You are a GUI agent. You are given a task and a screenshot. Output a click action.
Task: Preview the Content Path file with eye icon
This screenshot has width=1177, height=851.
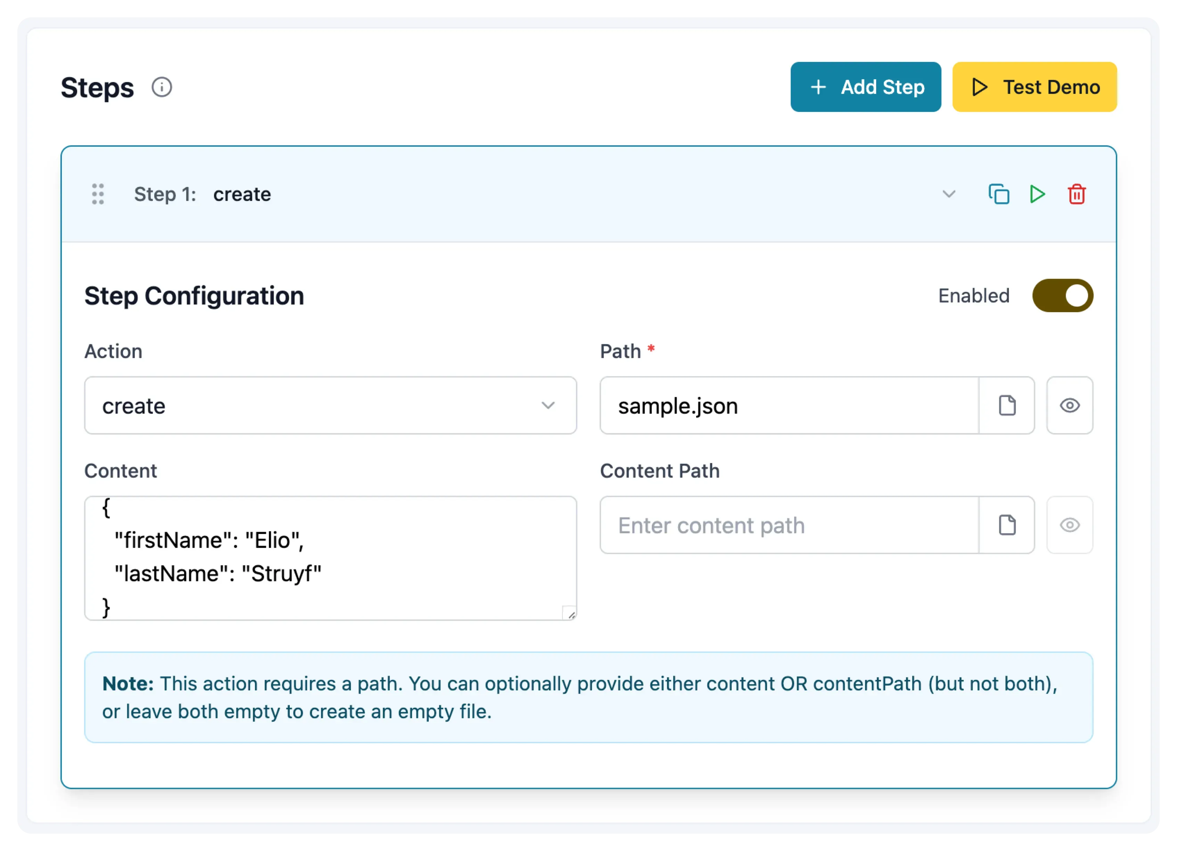click(1070, 525)
